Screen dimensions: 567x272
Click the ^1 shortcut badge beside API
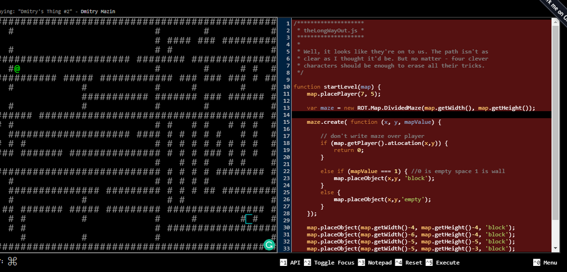coord(283,263)
